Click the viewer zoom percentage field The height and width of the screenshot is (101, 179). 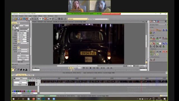coord(130,66)
